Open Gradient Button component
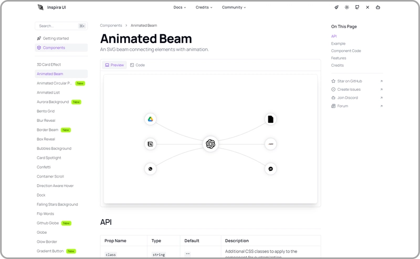 50,251
